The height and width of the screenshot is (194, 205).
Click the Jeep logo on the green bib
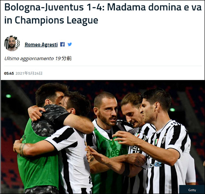[x=115, y=152]
